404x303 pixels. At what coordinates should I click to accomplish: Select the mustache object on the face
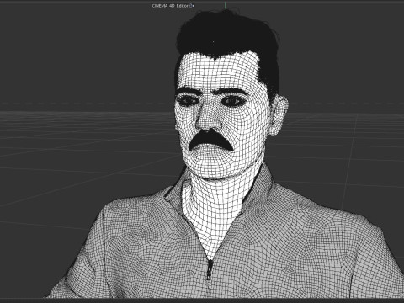[x=210, y=141]
